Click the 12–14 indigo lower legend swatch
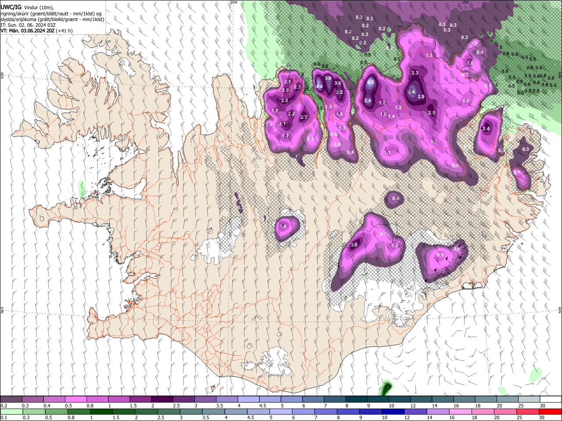Image resolution: width=562 pixels, height=421 pixels. point(415,411)
